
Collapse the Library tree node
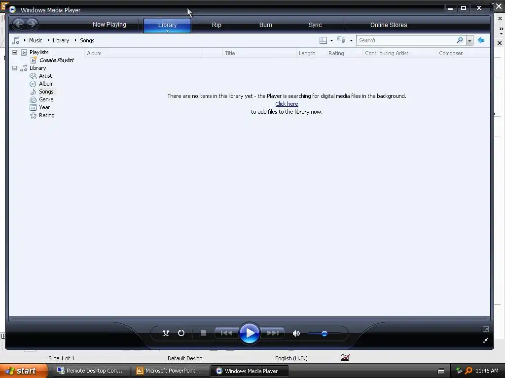pos(14,68)
